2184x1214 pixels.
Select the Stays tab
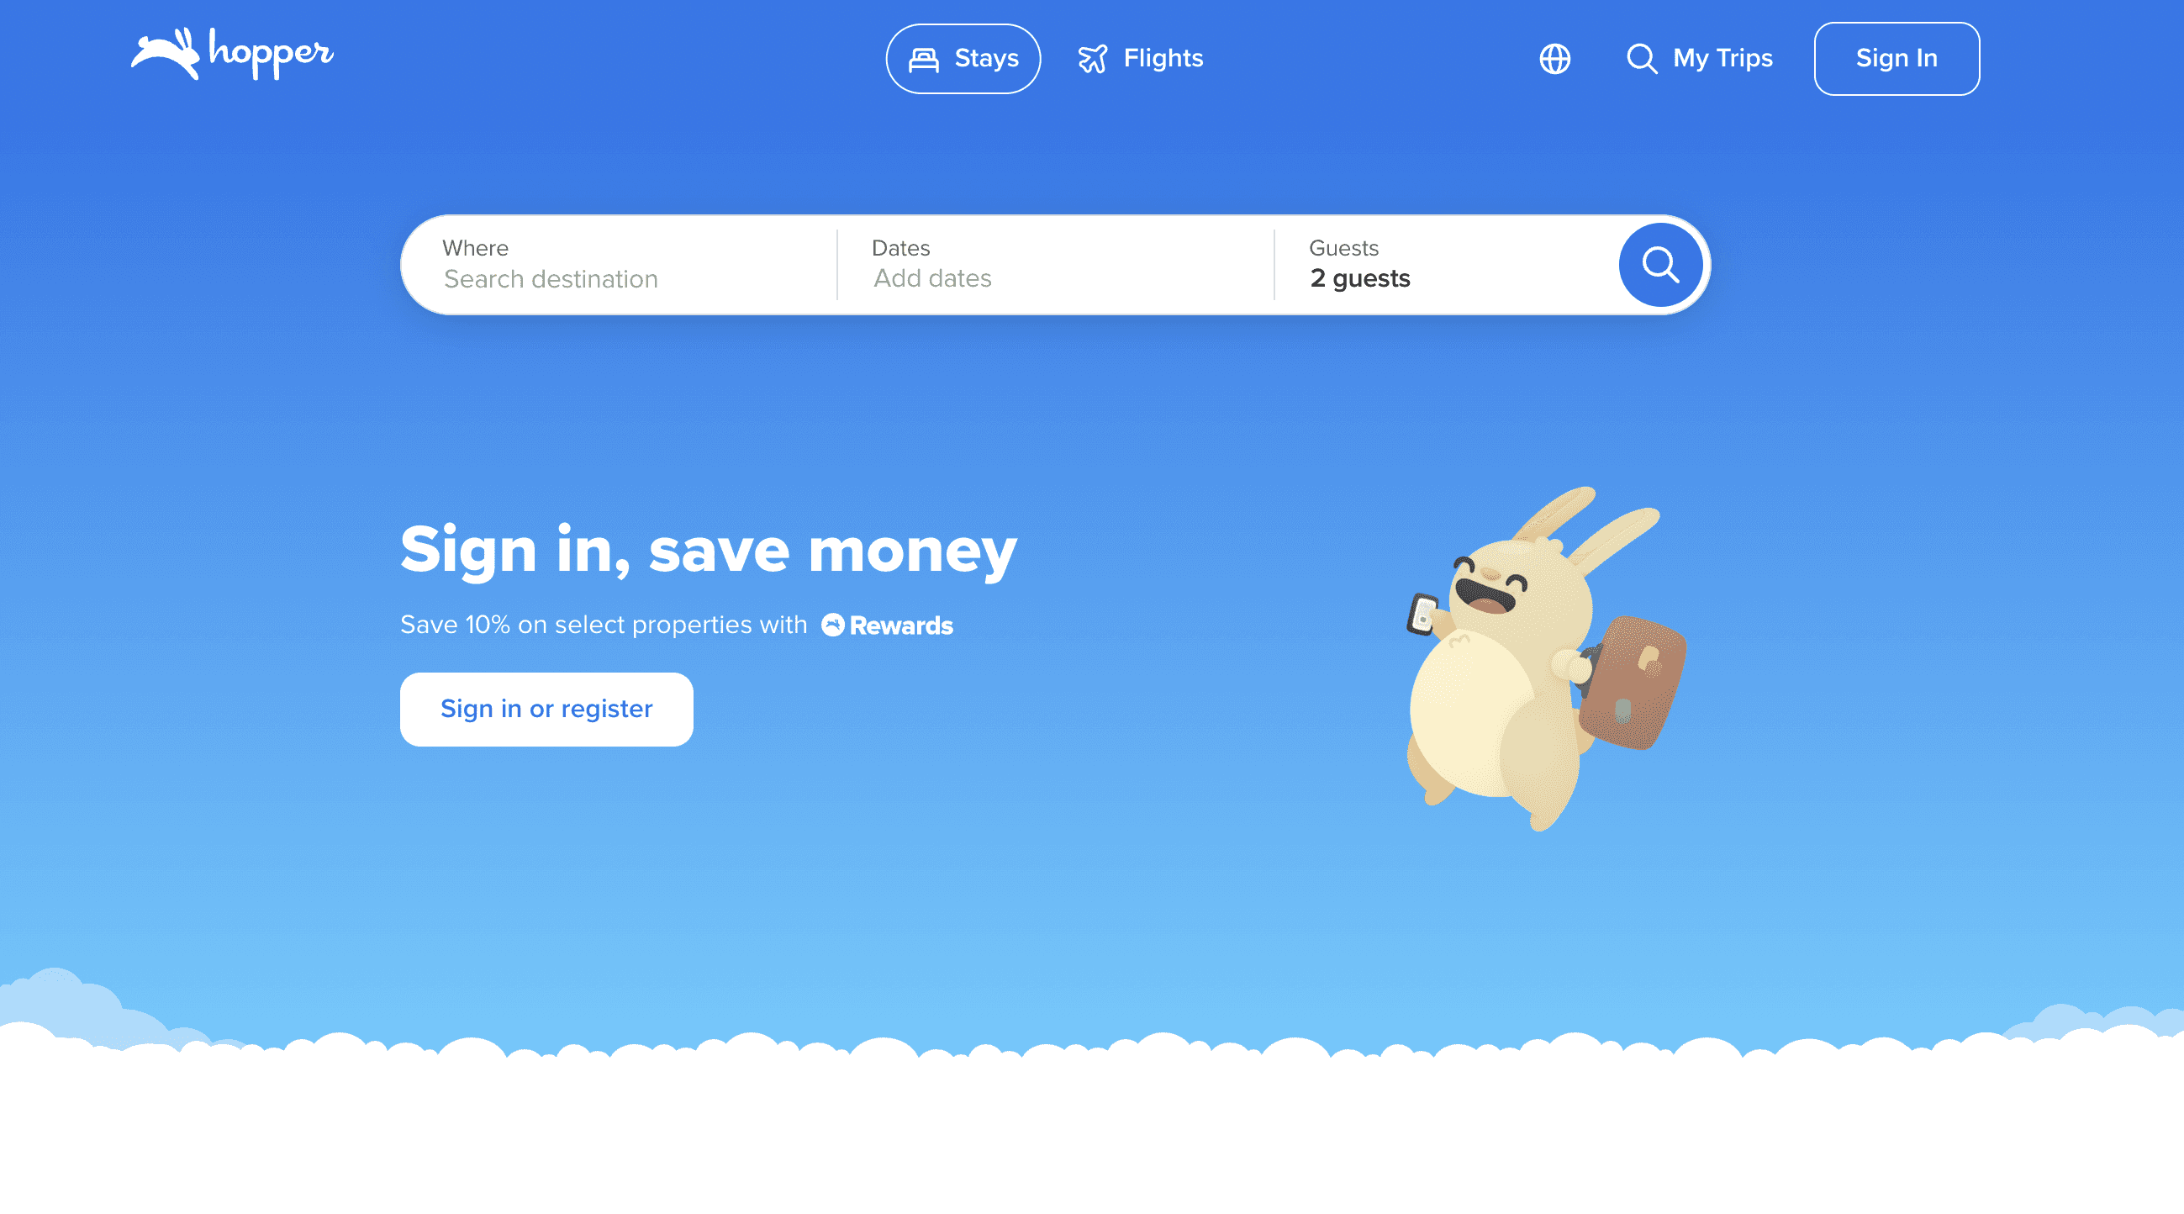pos(963,58)
